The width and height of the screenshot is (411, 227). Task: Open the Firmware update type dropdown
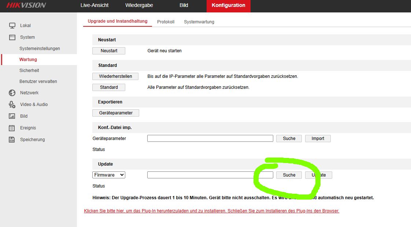coord(109,175)
